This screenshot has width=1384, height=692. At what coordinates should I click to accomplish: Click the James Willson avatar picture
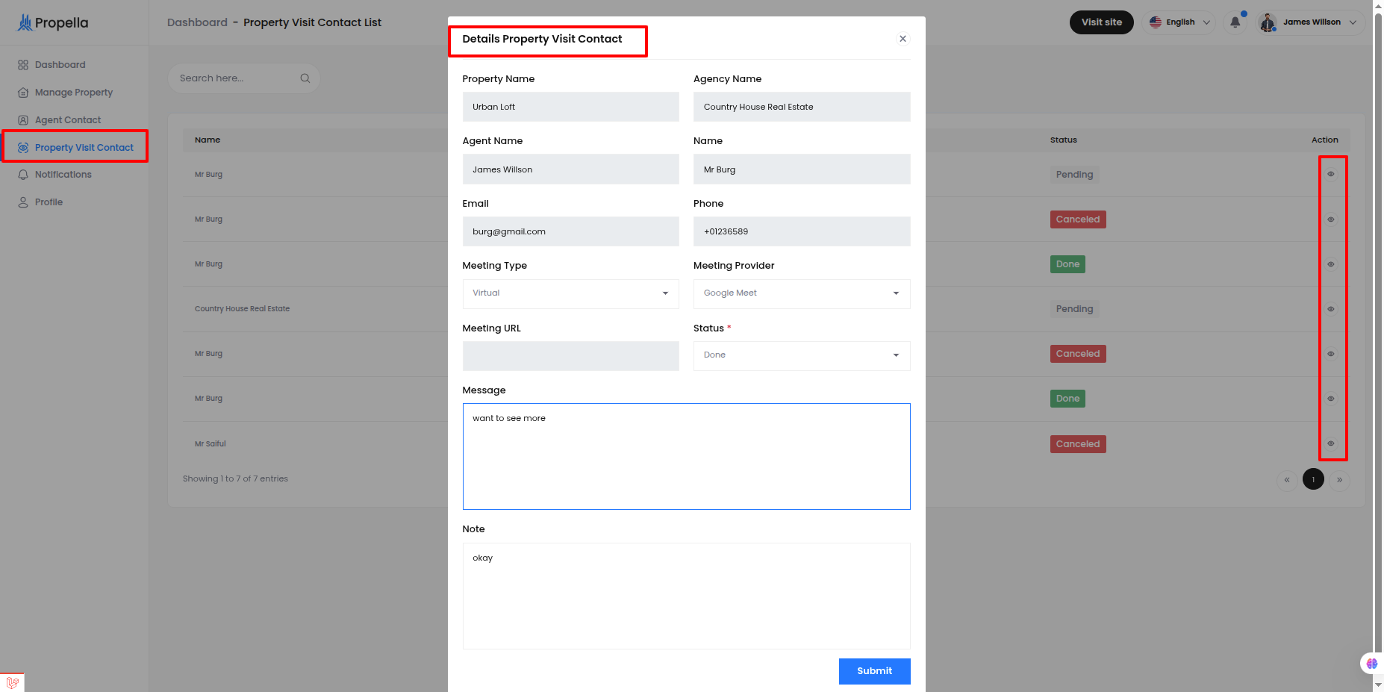pyautogui.click(x=1268, y=23)
